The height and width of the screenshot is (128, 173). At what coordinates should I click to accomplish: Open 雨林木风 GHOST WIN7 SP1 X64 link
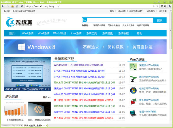click(x=84, y=82)
